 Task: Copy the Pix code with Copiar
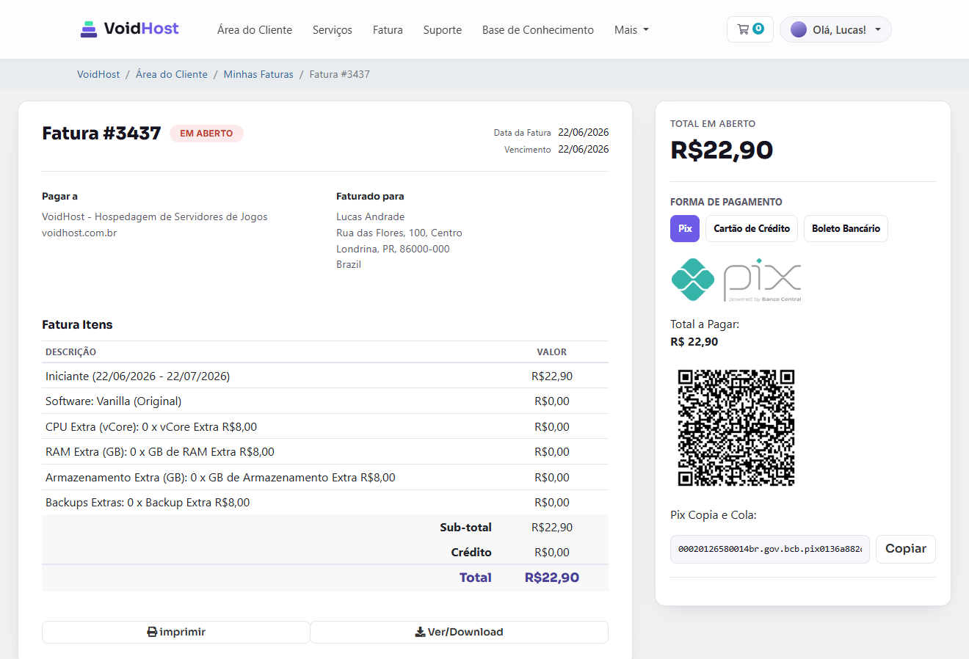pyautogui.click(x=906, y=549)
